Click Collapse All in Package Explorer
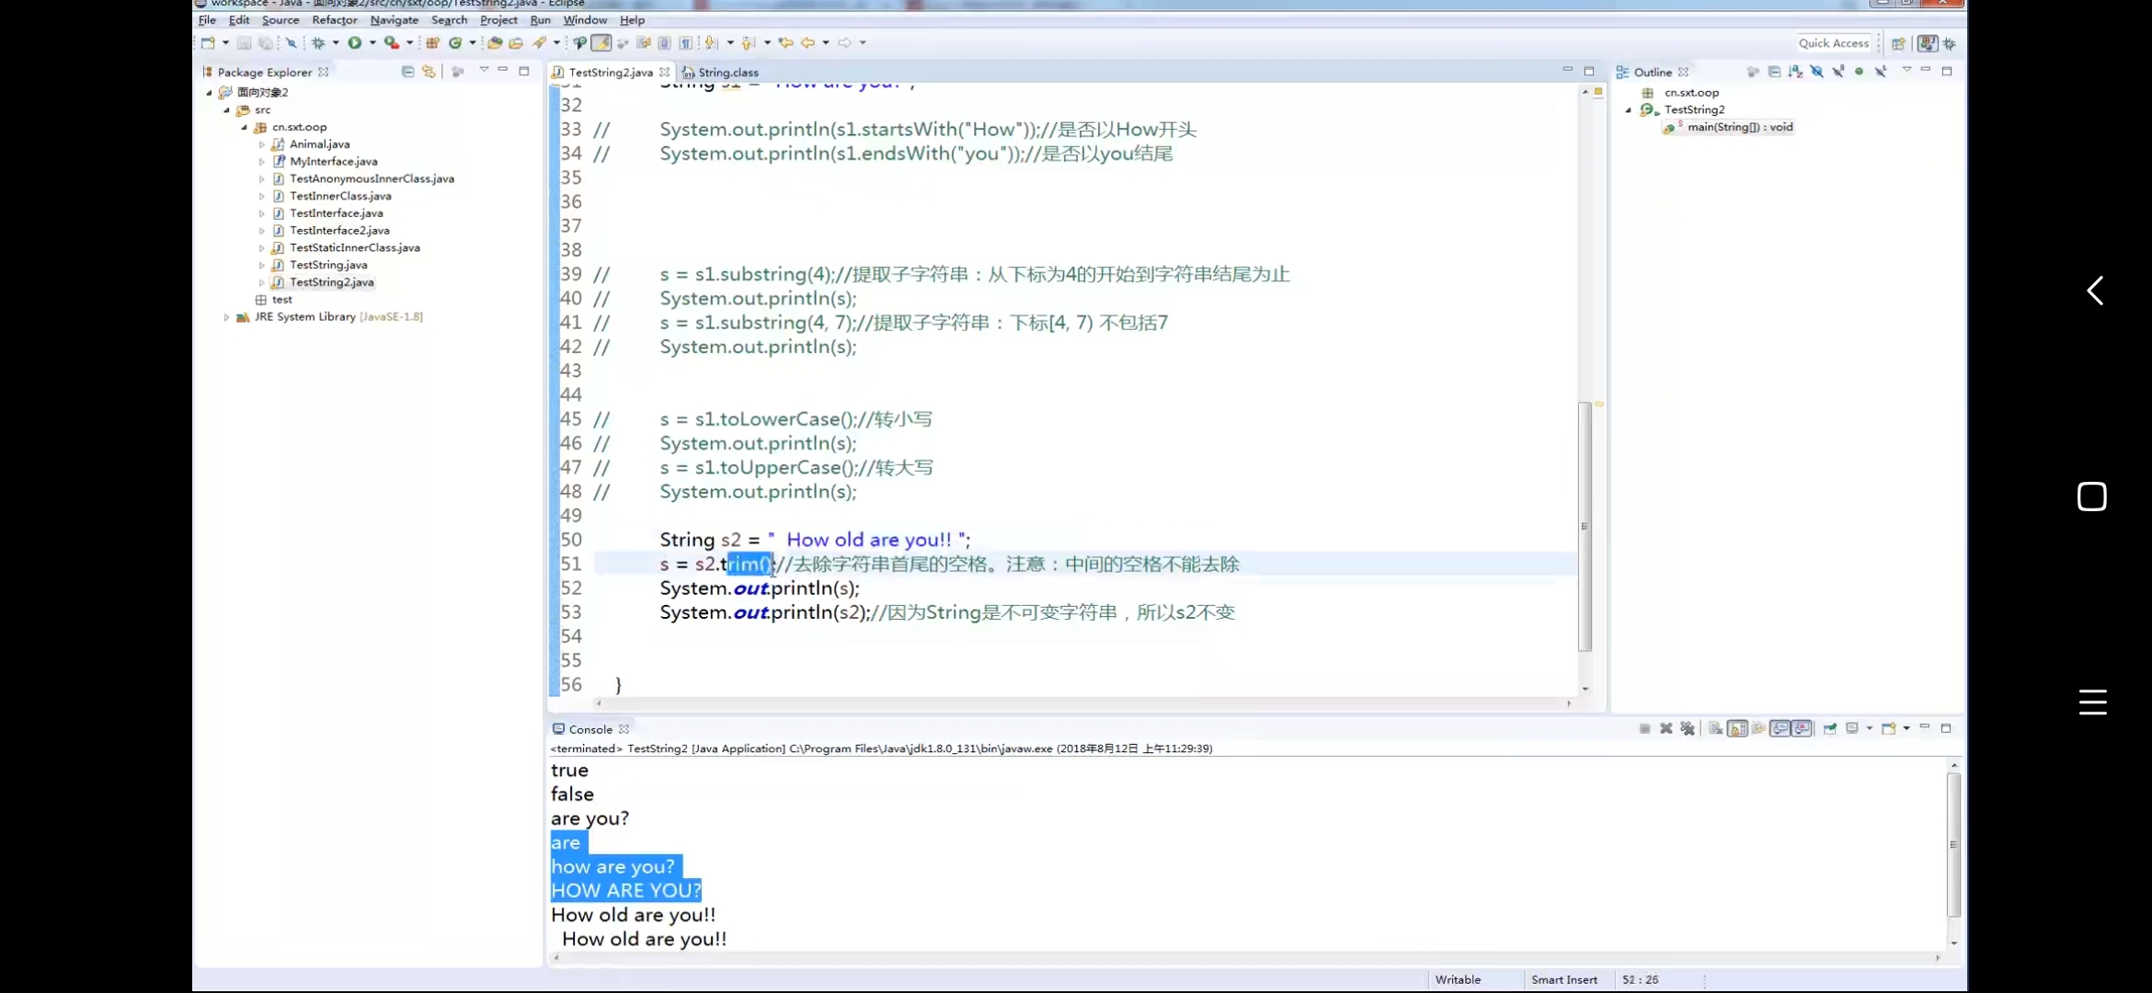 pyautogui.click(x=407, y=72)
